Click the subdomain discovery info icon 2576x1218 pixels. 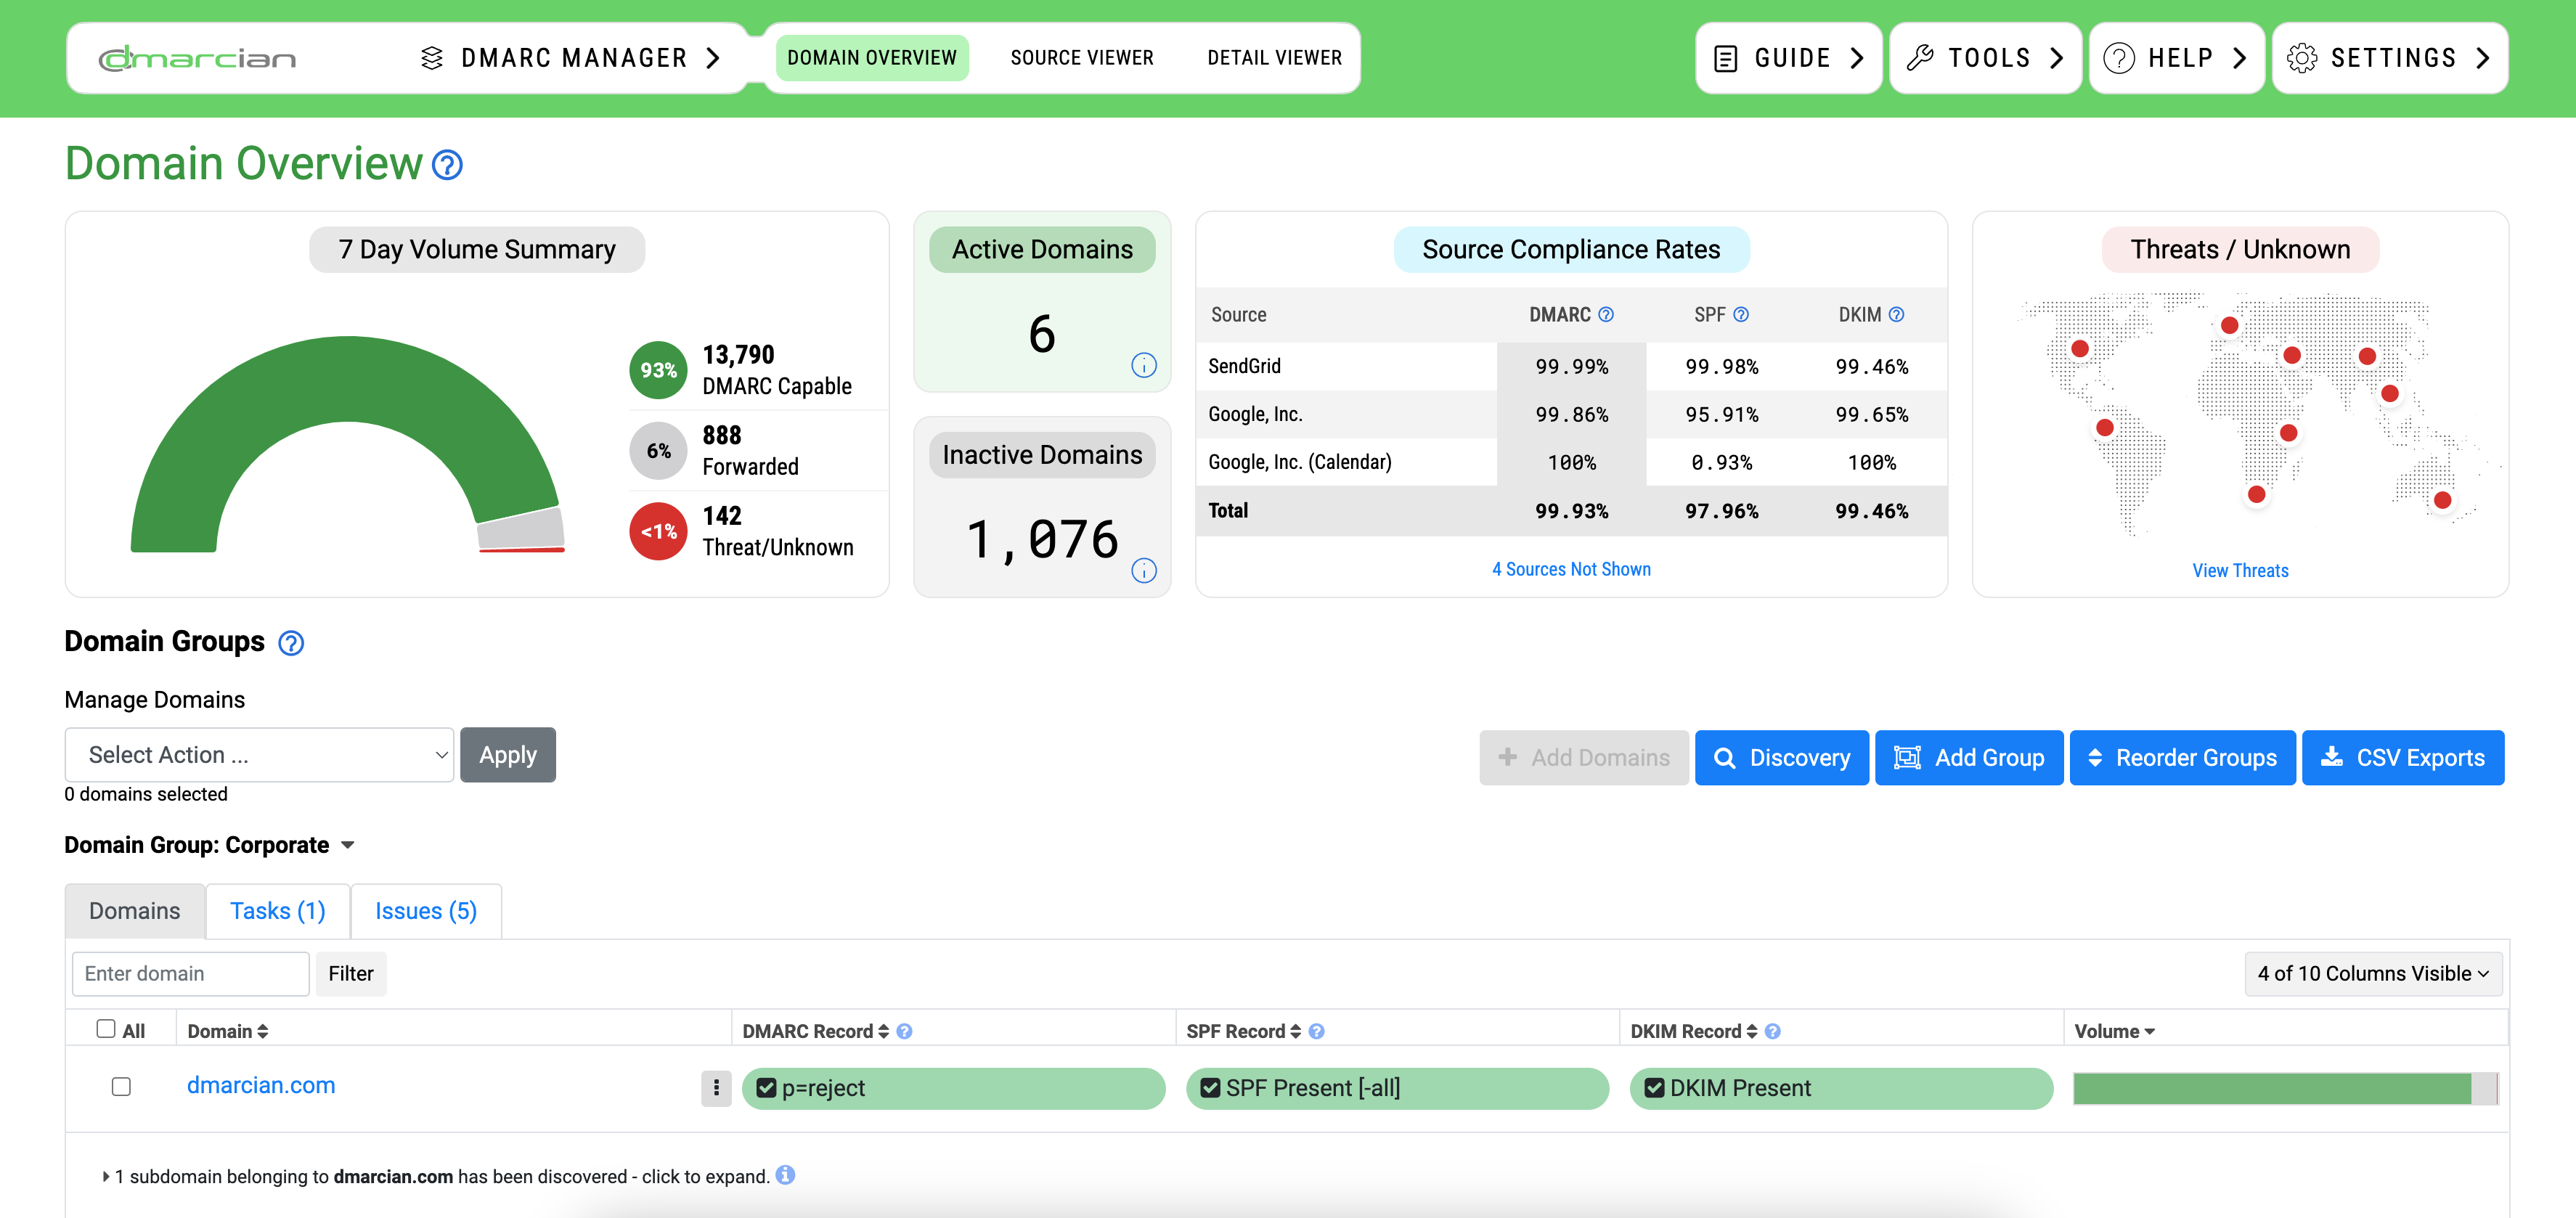click(785, 1175)
